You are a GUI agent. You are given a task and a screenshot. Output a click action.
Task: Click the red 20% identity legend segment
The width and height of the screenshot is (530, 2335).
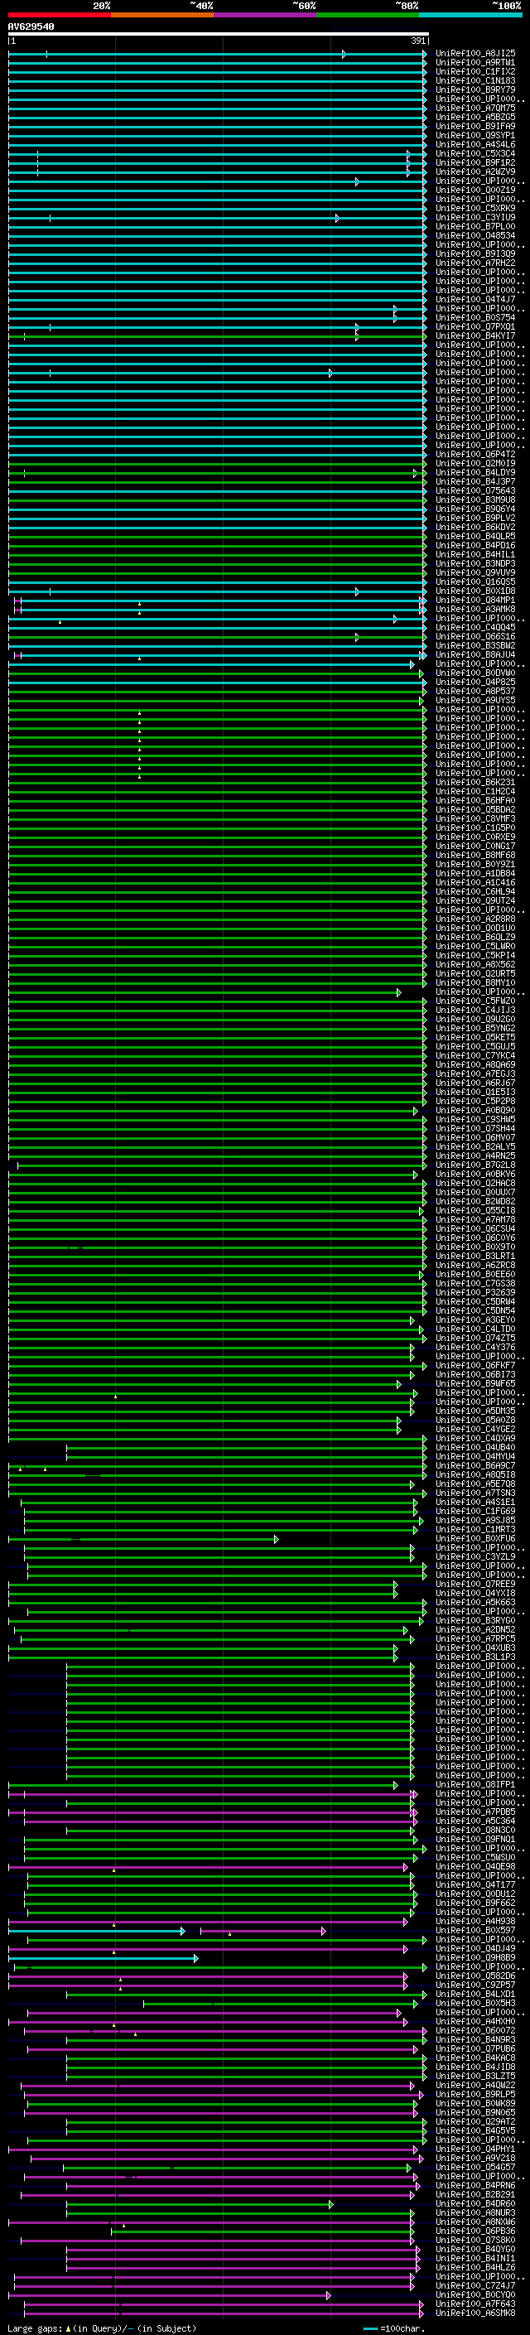pyautogui.click(x=59, y=15)
